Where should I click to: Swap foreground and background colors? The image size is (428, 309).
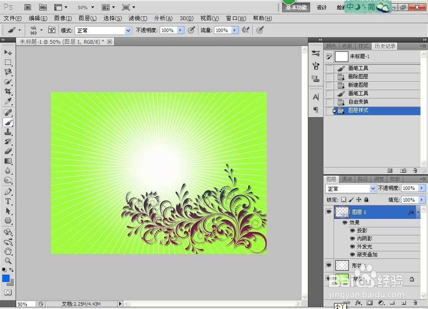[x=12, y=270]
